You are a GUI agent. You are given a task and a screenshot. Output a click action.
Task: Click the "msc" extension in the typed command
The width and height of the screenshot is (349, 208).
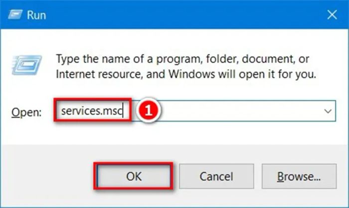pyautogui.click(x=118, y=111)
